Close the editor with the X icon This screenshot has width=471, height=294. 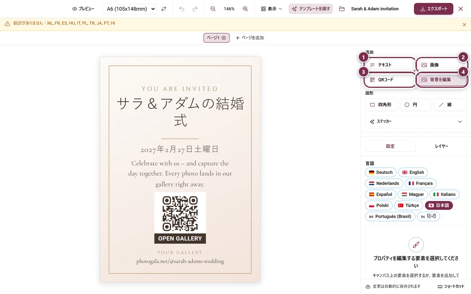pos(461,9)
